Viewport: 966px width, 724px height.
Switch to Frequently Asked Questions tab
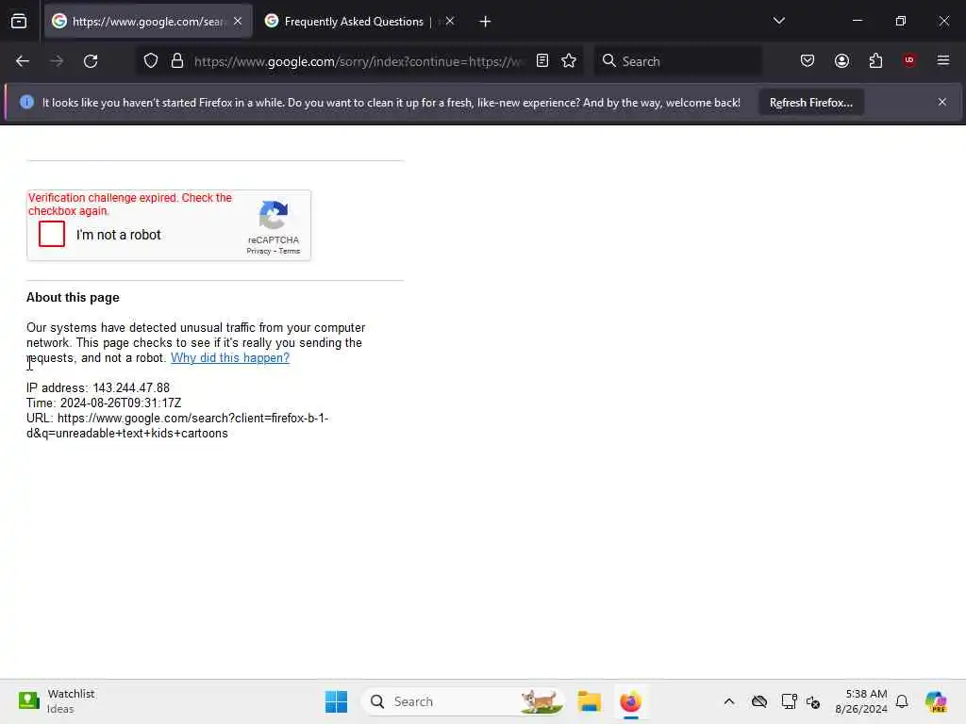[x=360, y=21]
